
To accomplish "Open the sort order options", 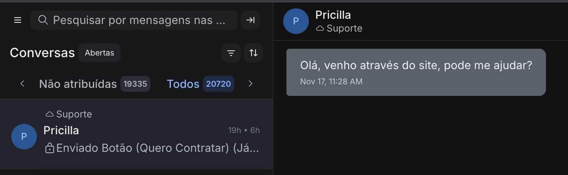I will pyautogui.click(x=254, y=53).
